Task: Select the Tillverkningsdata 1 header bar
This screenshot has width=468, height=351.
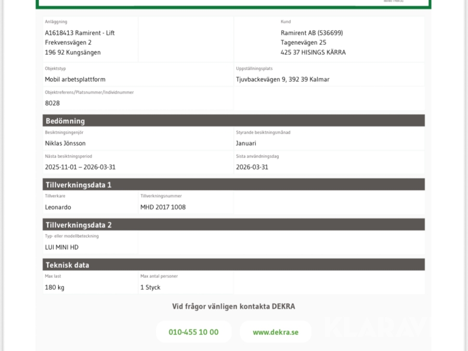Action: coord(233,185)
